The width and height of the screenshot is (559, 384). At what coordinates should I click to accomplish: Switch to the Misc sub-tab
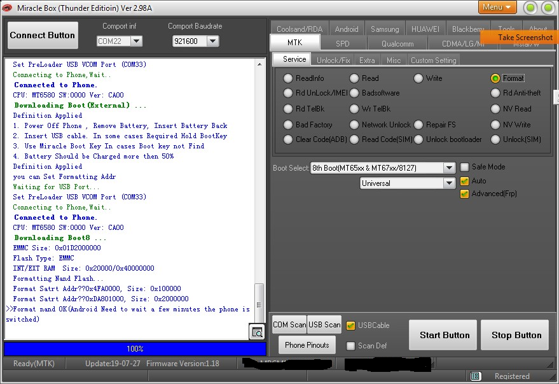(394, 60)
